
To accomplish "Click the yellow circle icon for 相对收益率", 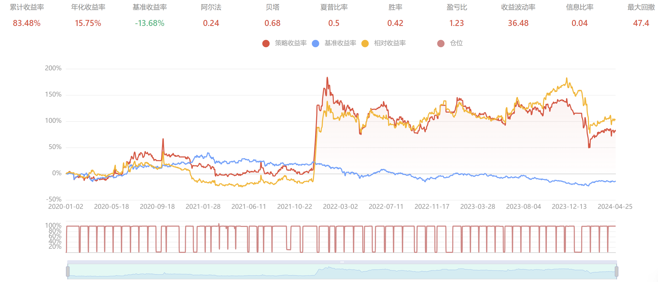I will pyautogui.click(x=365, y=43).
